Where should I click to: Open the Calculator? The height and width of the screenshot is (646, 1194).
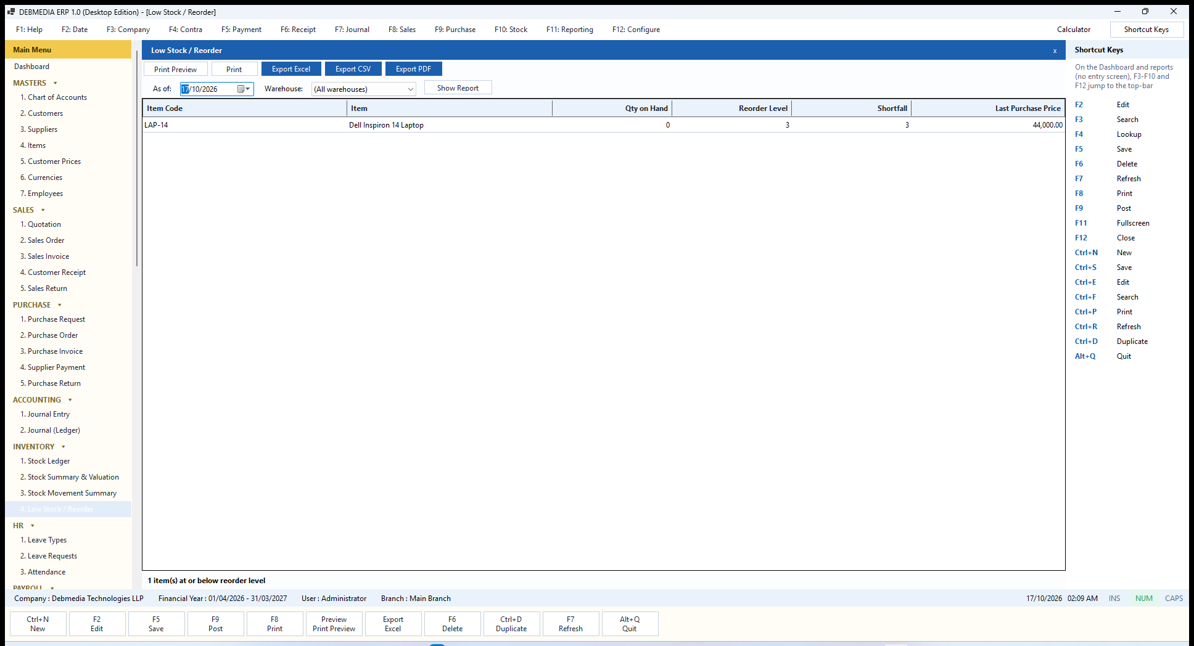click(x=1074, y=30)
